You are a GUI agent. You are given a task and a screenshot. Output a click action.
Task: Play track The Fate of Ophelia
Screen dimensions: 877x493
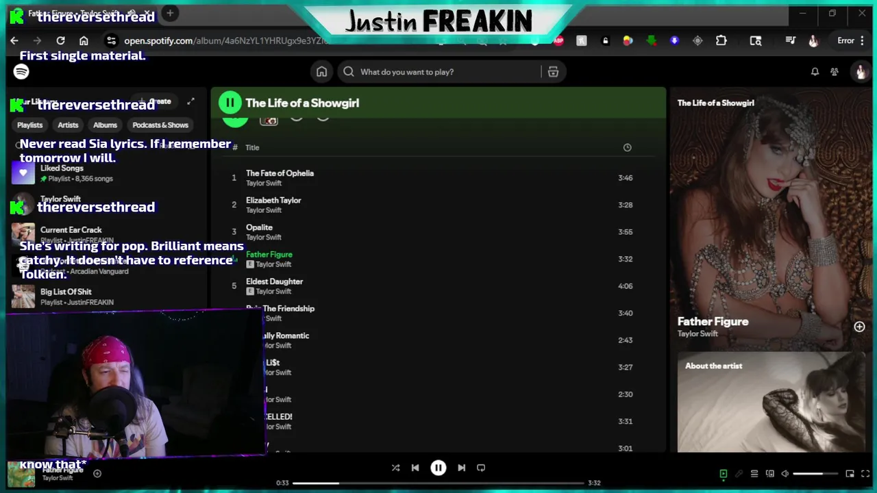(438, 178)
